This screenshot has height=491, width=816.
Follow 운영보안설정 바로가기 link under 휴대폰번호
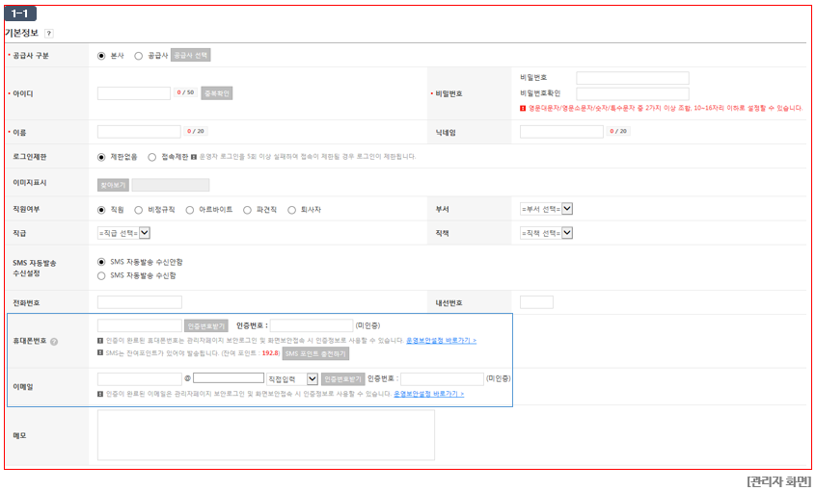pos(442,340)
